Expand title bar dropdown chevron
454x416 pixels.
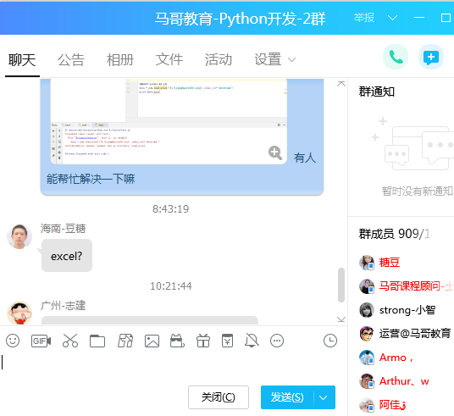[x=392, y=18]
